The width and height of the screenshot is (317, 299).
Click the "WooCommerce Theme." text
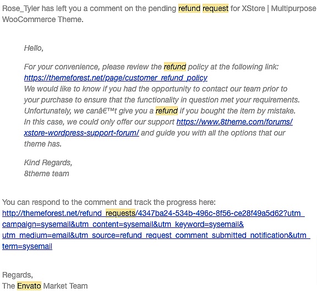click(x=43, y=19)
